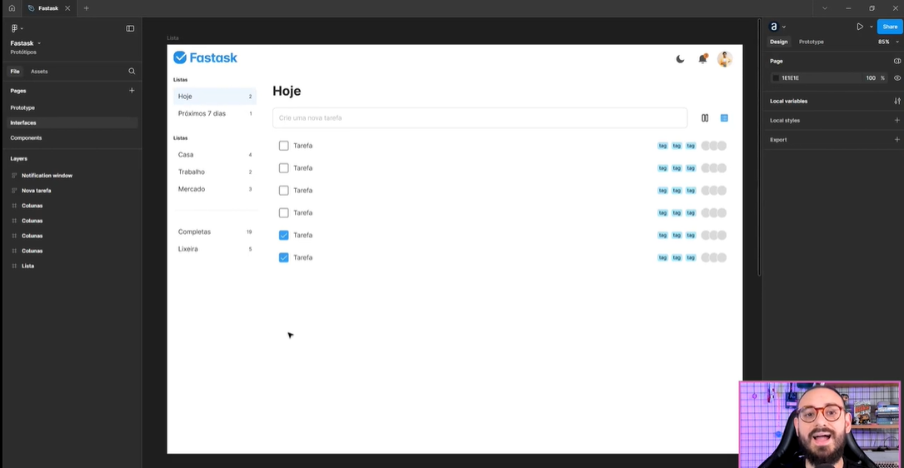The width and height of the screenshot is (904, 468).
Task: Open the file search magnifier icon
Action: 132,72
